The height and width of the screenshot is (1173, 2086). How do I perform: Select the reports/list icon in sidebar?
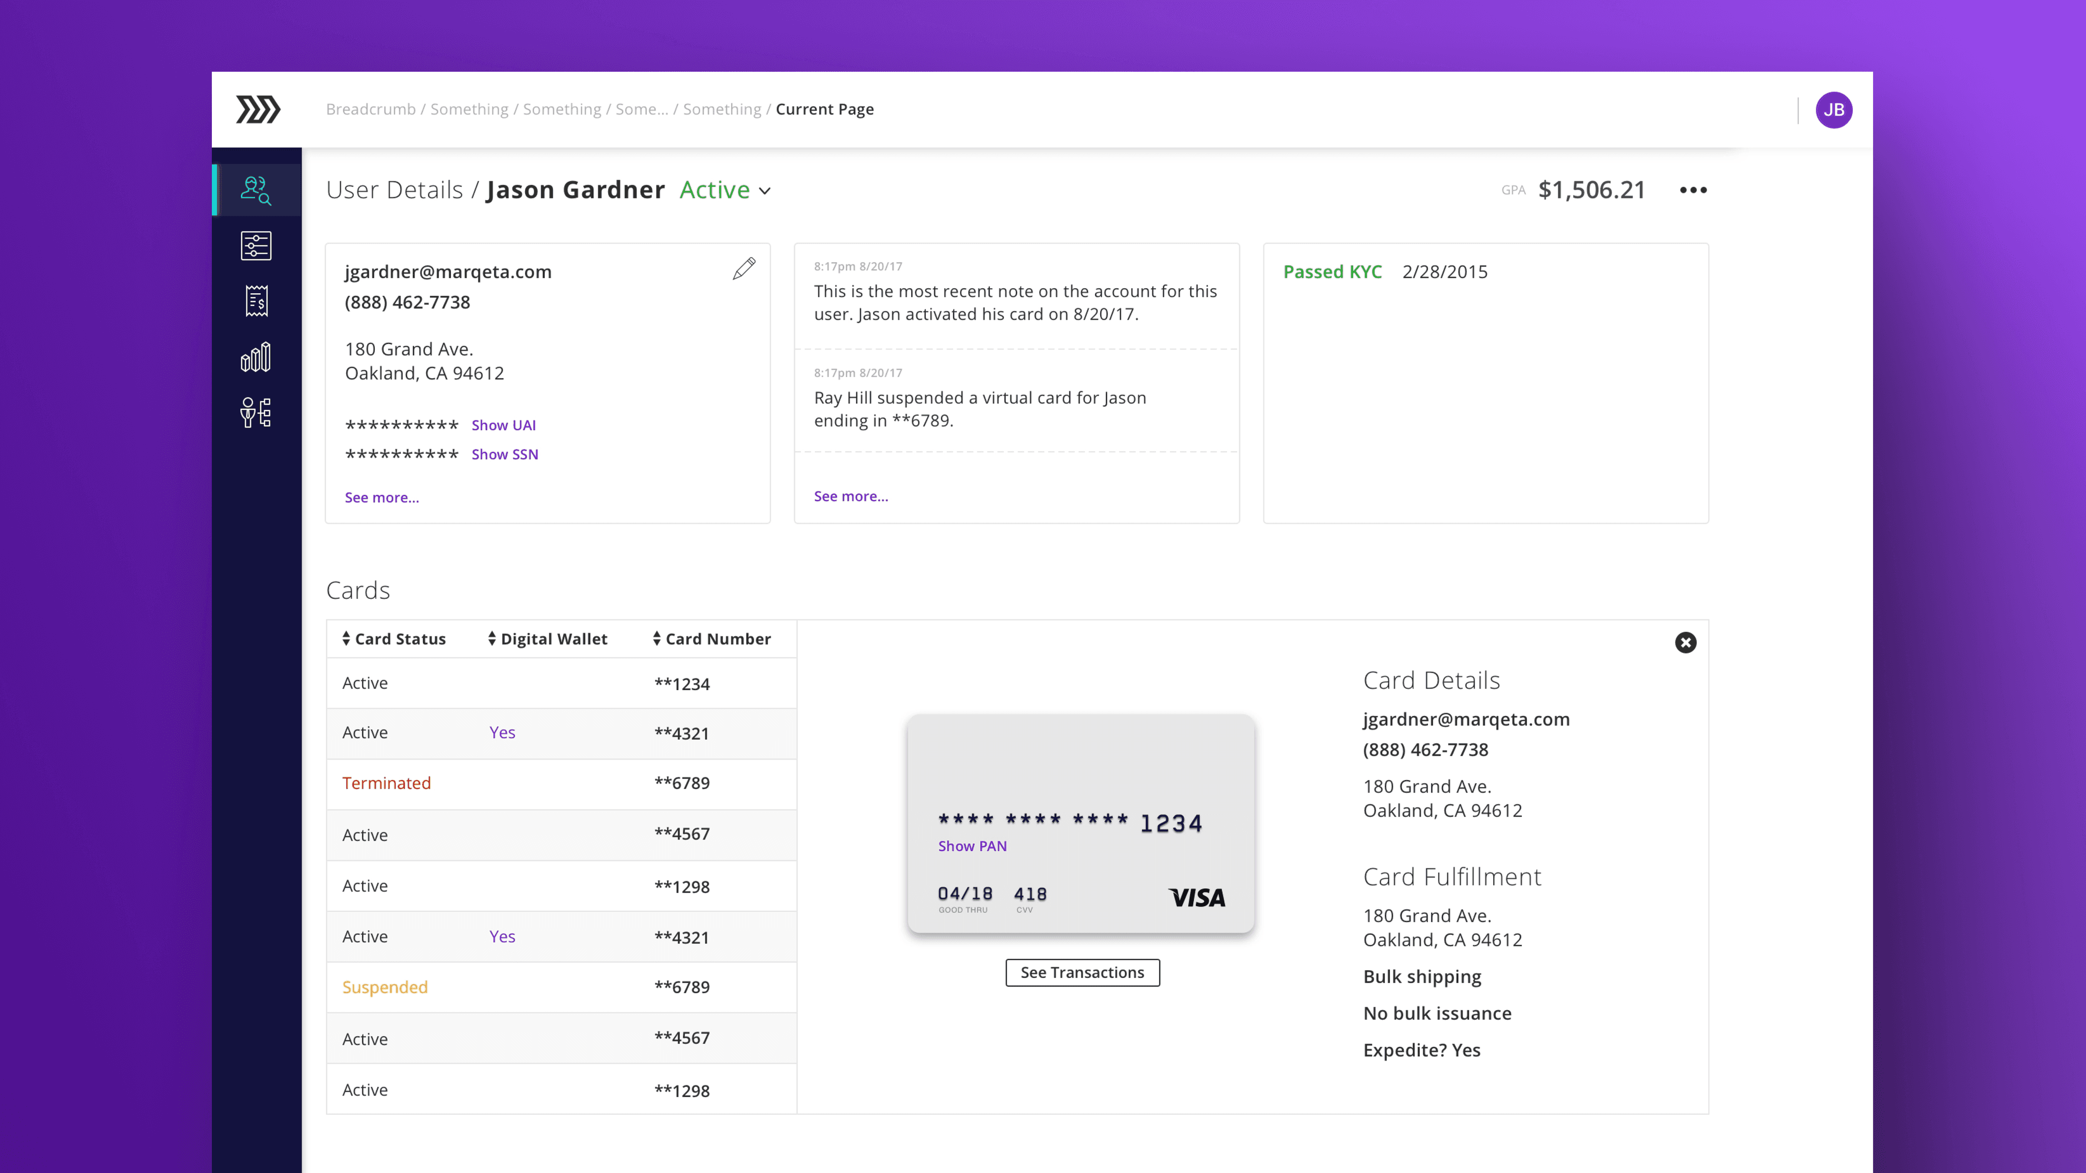pyautogui.click(x=257, y=301)
